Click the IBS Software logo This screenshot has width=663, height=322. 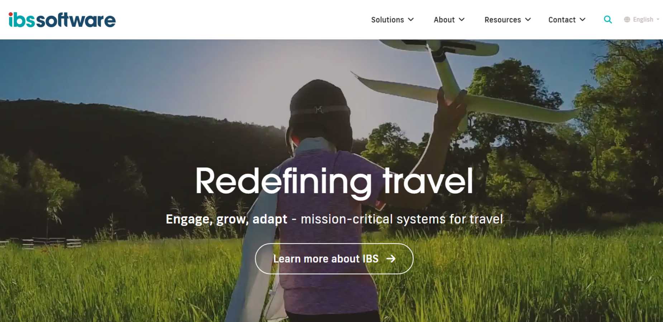point(62,20)
